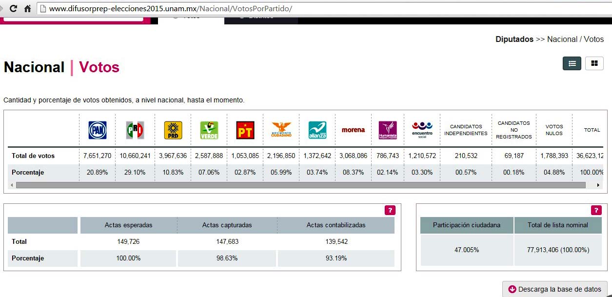
Task: Select the PT party logo
Action: [245, 130]
